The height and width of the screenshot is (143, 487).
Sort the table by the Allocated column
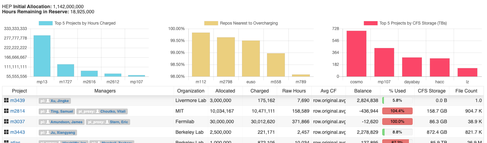(x=225, y=91)
